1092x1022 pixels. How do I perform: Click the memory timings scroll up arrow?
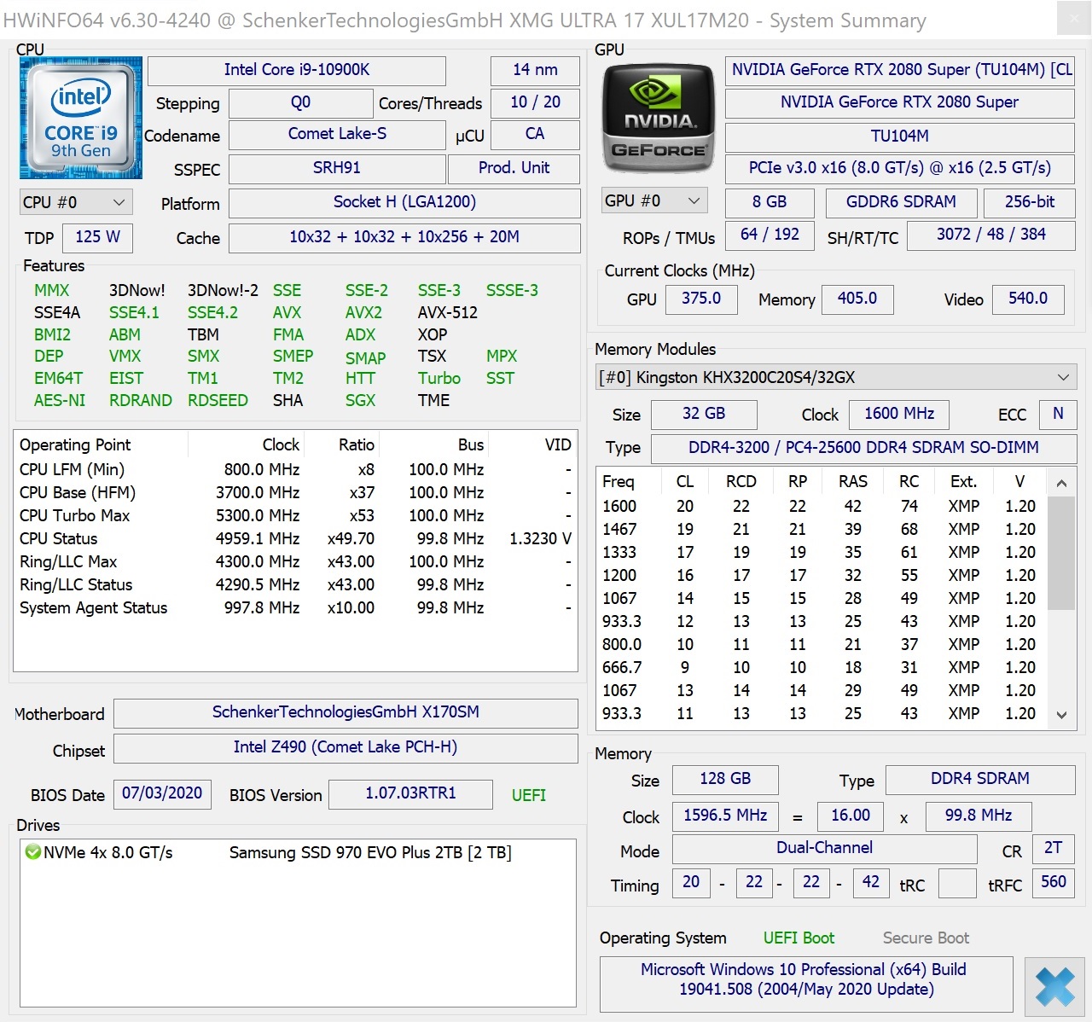point(1061,483)
